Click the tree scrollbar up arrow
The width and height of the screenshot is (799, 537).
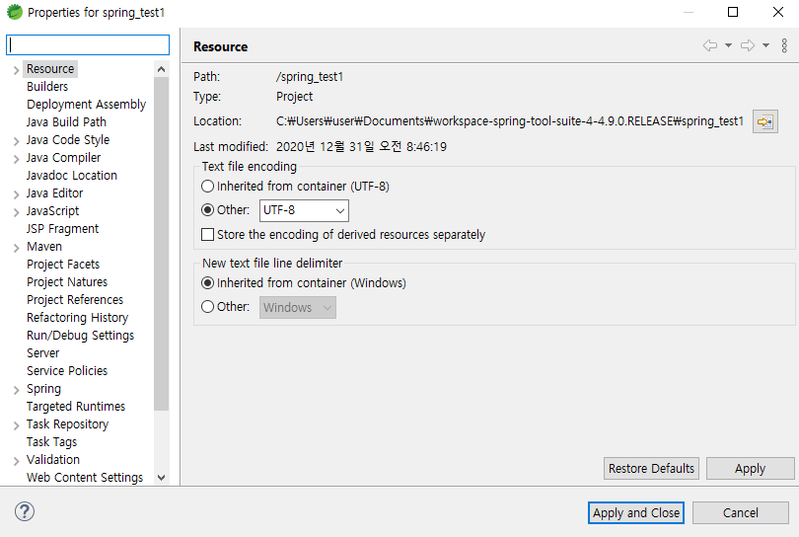(x=162, y=69)
